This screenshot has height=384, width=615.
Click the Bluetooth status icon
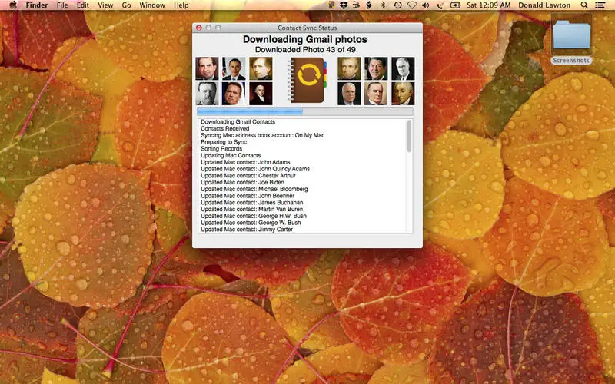(383, 5)
